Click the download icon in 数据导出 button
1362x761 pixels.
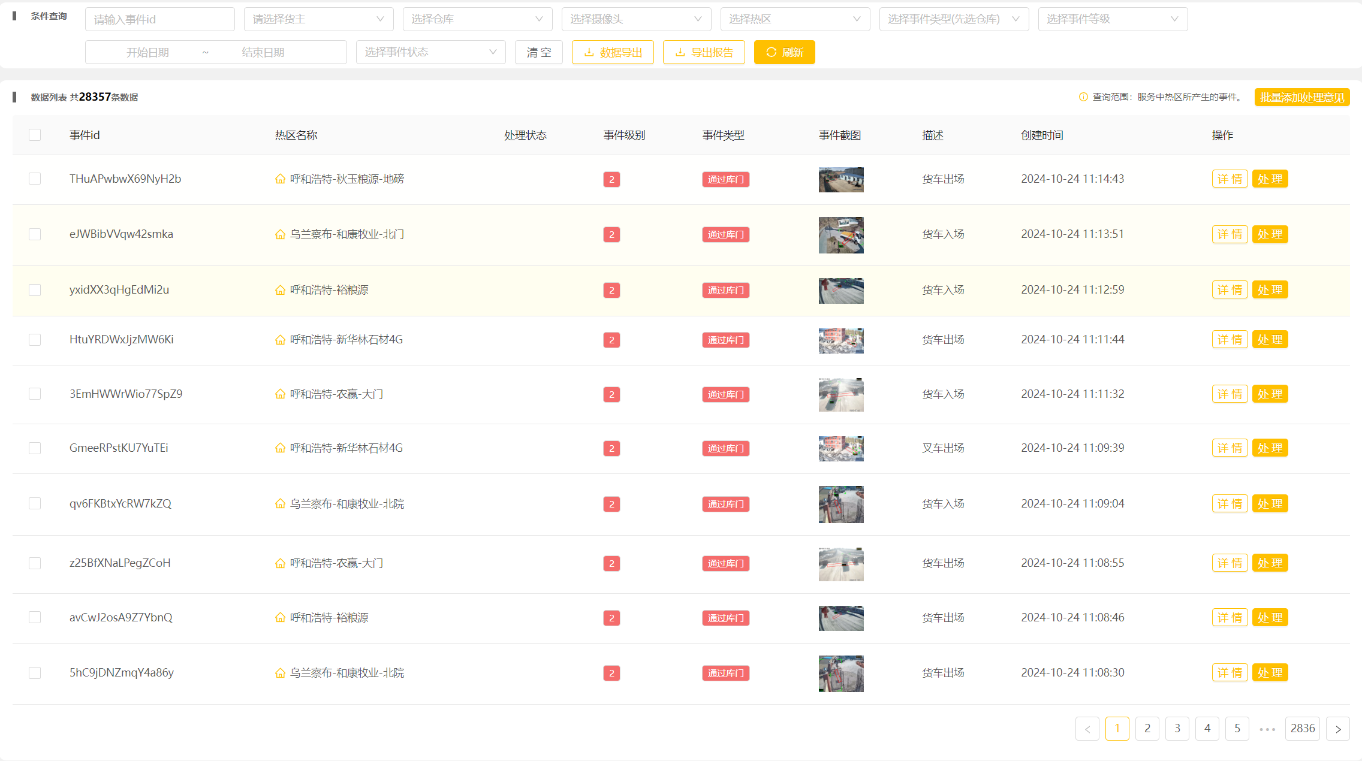click(x=589, y=53)
